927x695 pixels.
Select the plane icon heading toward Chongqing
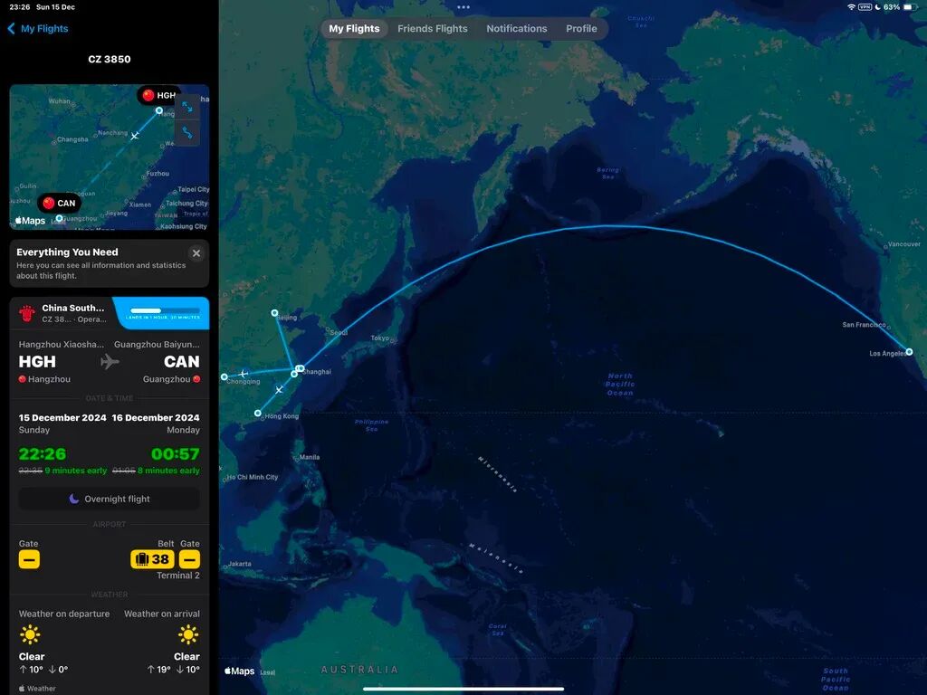tap(243, 374)
